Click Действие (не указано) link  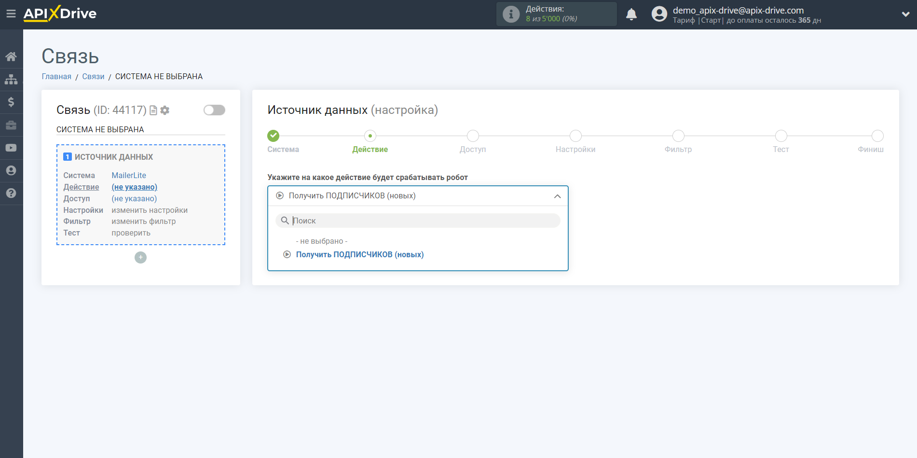coord(135,187)
